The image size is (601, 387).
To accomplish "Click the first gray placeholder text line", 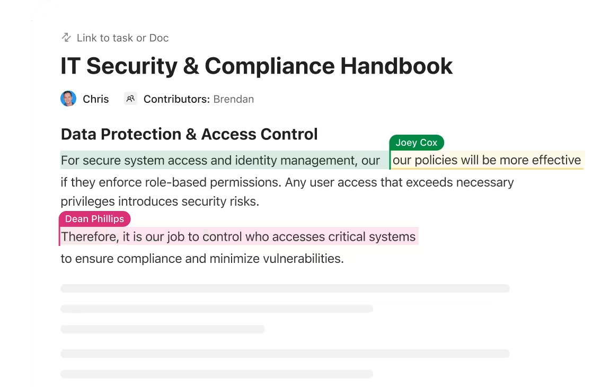I will (x=285, y=288).
